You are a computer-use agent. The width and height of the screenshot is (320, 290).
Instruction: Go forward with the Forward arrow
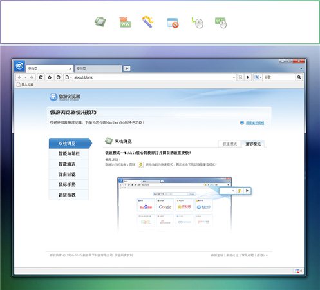pos(32,77)
